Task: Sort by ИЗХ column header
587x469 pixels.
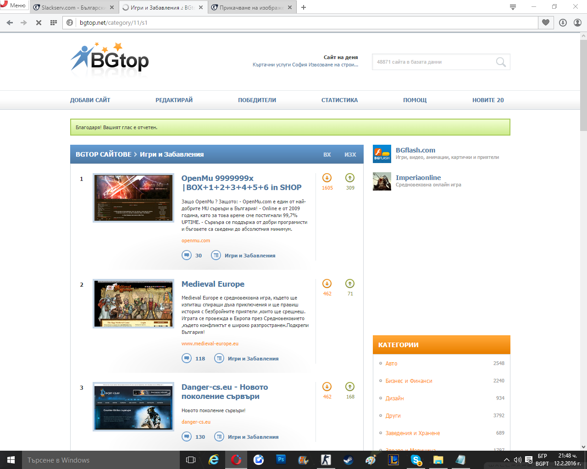Action: click(350, 154)
